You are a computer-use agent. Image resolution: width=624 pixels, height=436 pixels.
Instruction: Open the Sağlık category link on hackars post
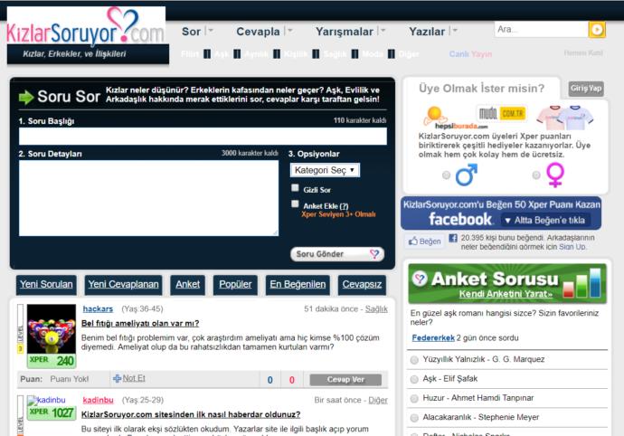coord(376,309)
